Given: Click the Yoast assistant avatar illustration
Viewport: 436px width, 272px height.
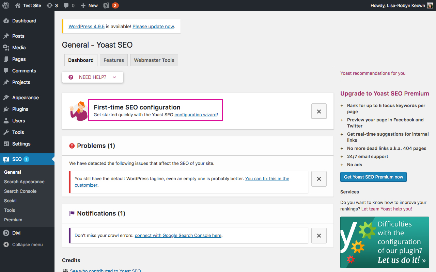Looking at the screenshot, I should pyautogui.click(x=79, y=111).
